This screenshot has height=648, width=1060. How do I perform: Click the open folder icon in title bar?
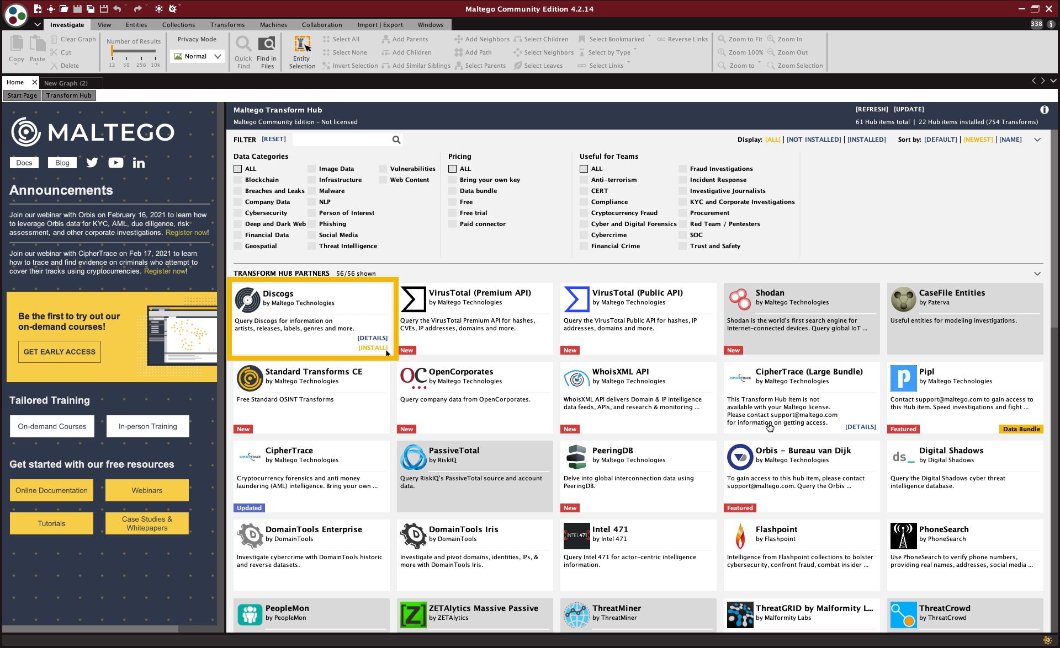(x=64, y=9)
